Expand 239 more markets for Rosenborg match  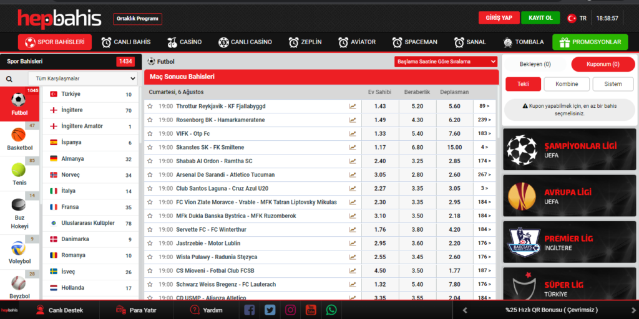[x=484, y=120]
